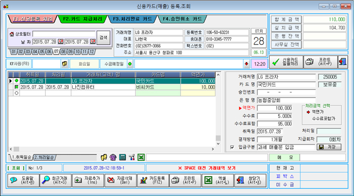Sort by the 1.취득일순 tab
Viewport: 354px width, 196px height.
tap(21, 157)
